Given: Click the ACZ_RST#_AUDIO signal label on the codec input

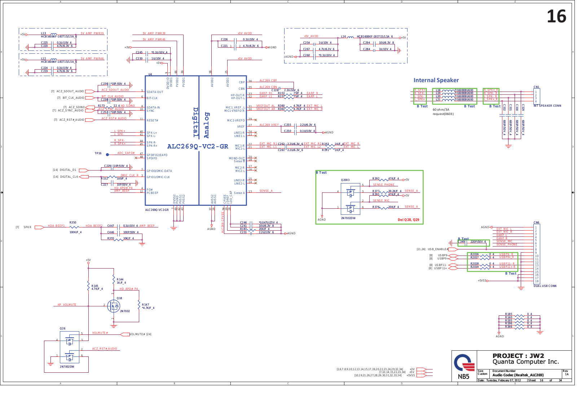Looking at the screenshot, I should [72, 120].
